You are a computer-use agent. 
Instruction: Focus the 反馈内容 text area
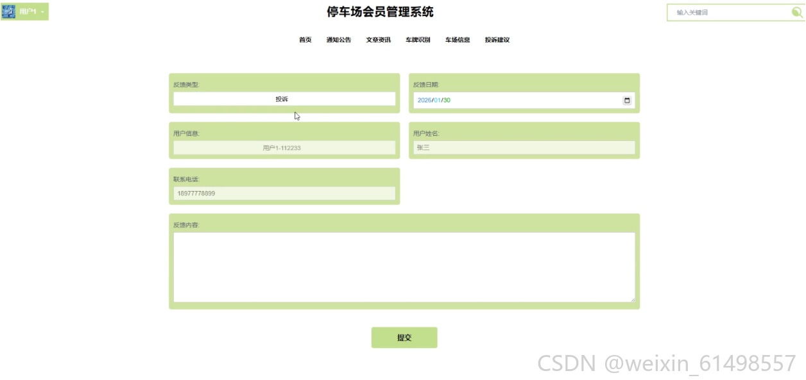click(x=404, y=267)
